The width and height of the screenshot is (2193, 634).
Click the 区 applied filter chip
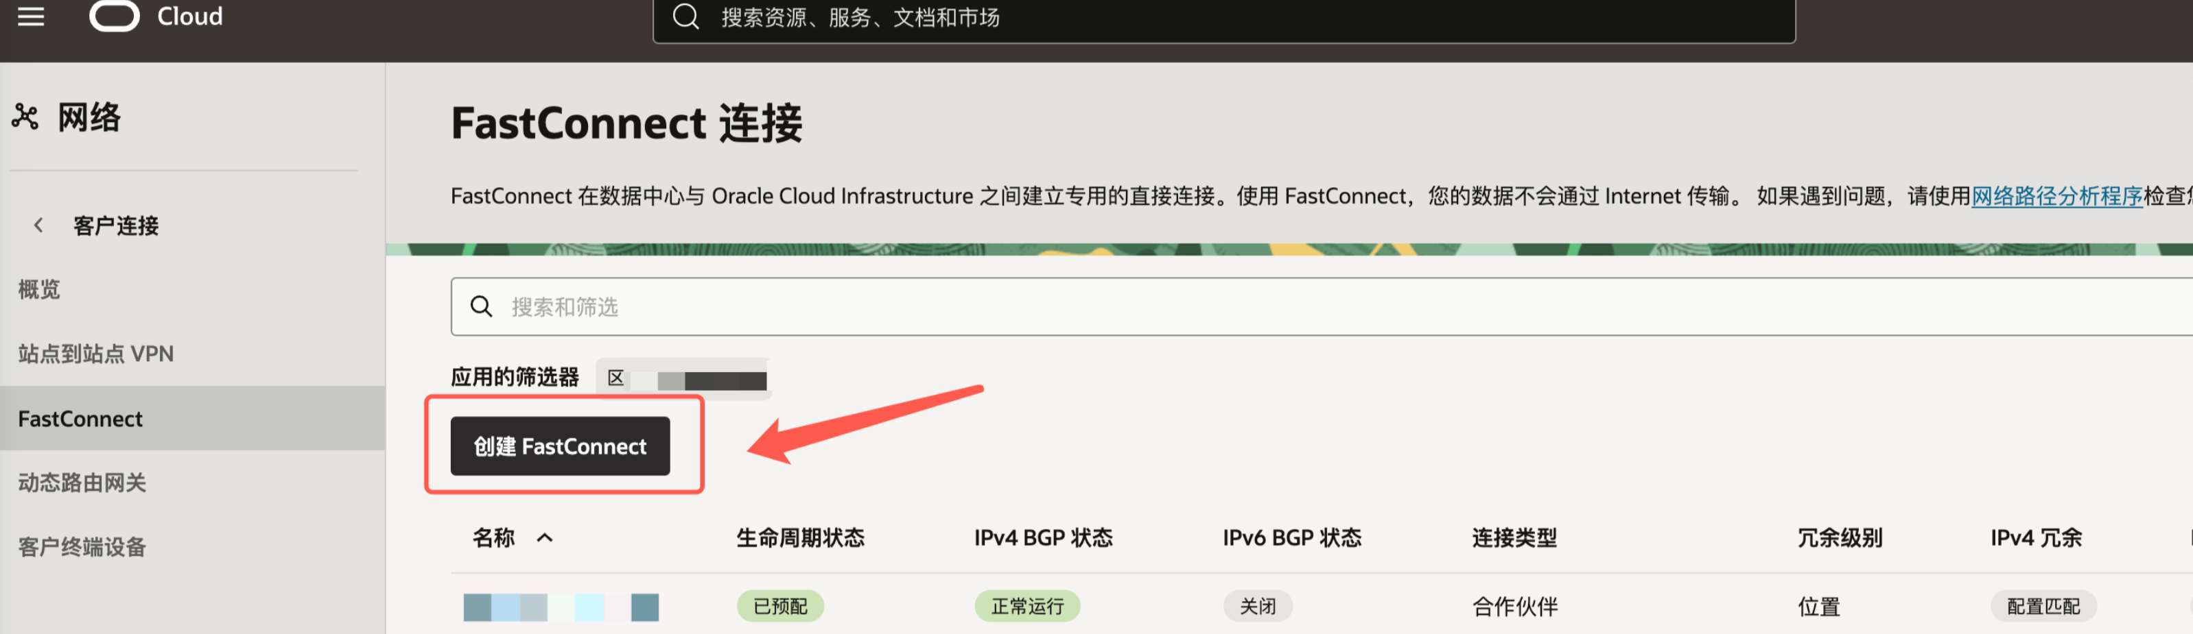tap(683, 379)
